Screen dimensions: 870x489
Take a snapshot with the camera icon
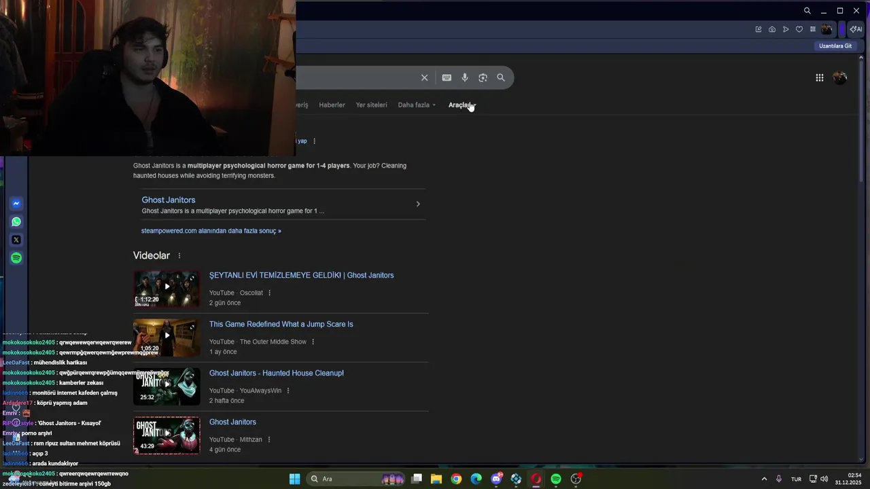click(772, 29)
